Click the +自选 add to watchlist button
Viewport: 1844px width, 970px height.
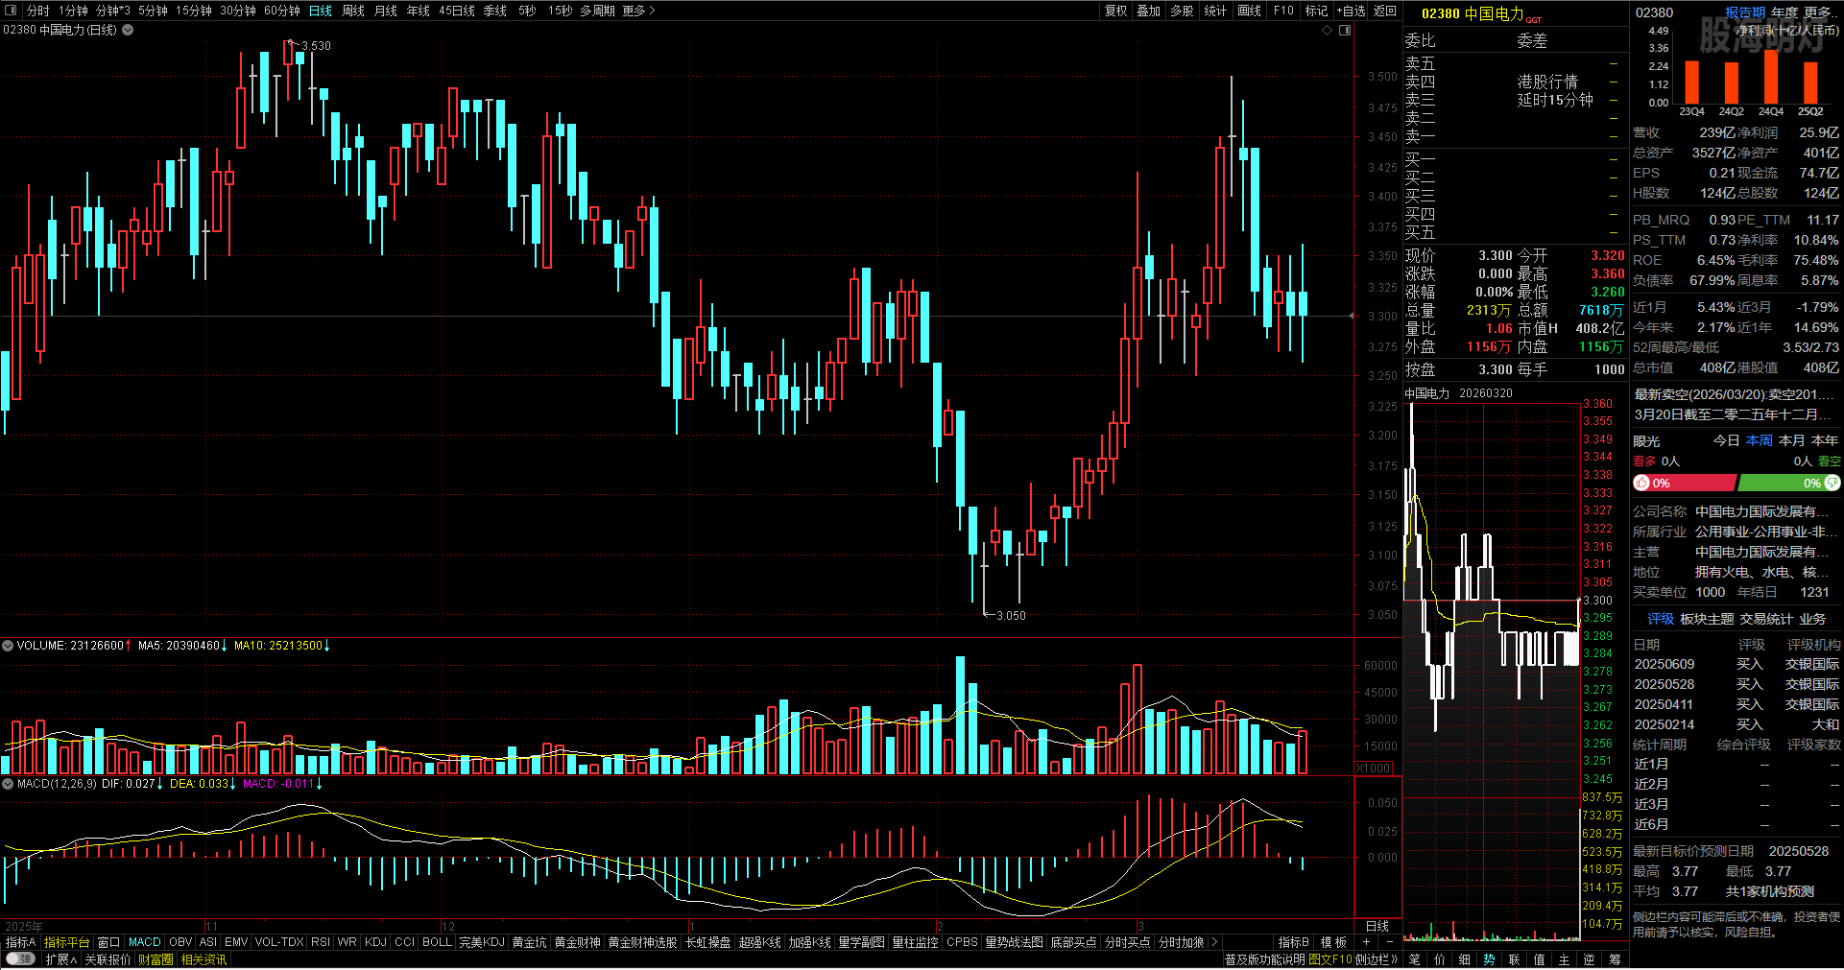(1353, 11)
